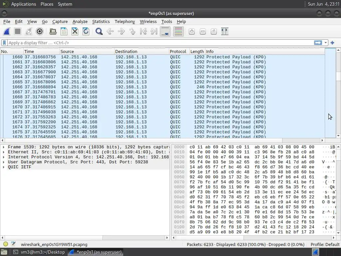
Task: Click wireshark_enp0s1GY9W51.pcapng file name in status bar
Action: pyautogui.click(x=54, y=244)
